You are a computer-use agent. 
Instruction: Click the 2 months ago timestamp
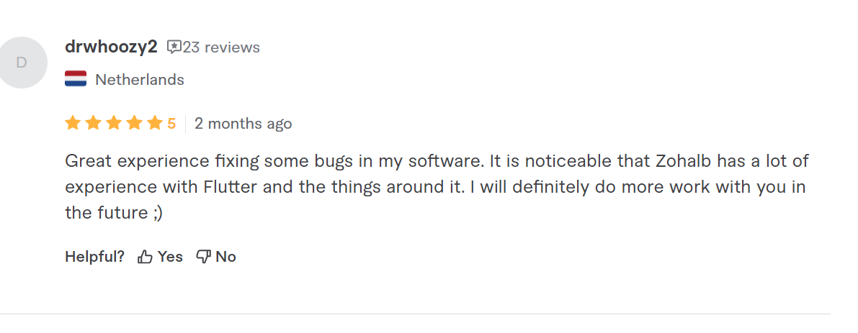(243, 124)
